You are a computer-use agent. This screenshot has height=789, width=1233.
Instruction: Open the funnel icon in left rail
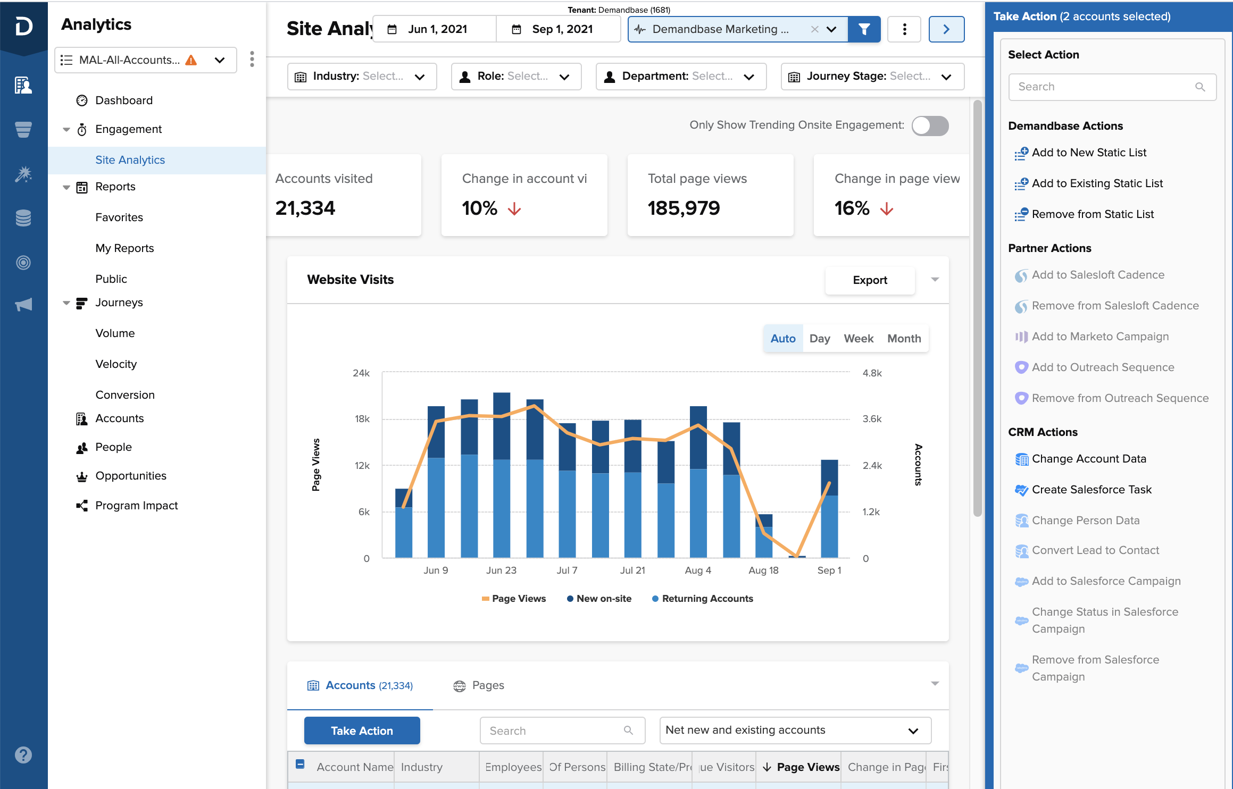point(23,129)
